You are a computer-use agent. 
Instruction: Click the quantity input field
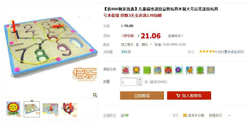pyautogui.click(x=129, y=82)
